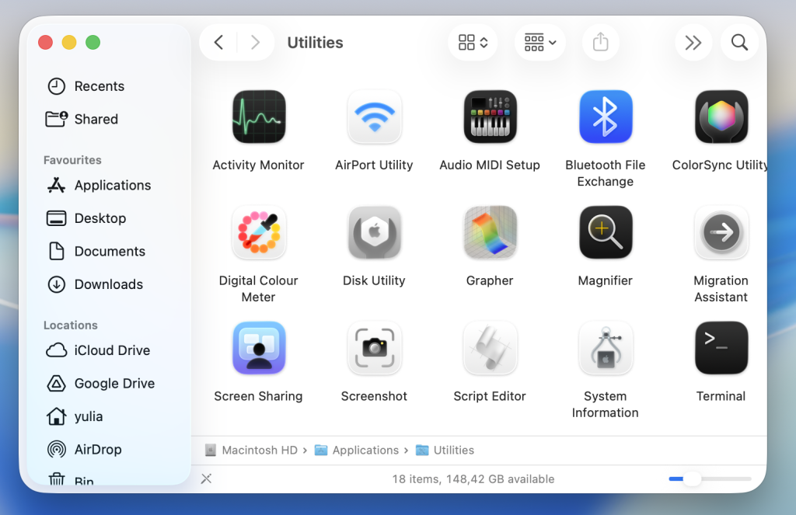This screenshot has width=796, height=515.
Task: Click the Locations section header
Action: coord(71,325)
